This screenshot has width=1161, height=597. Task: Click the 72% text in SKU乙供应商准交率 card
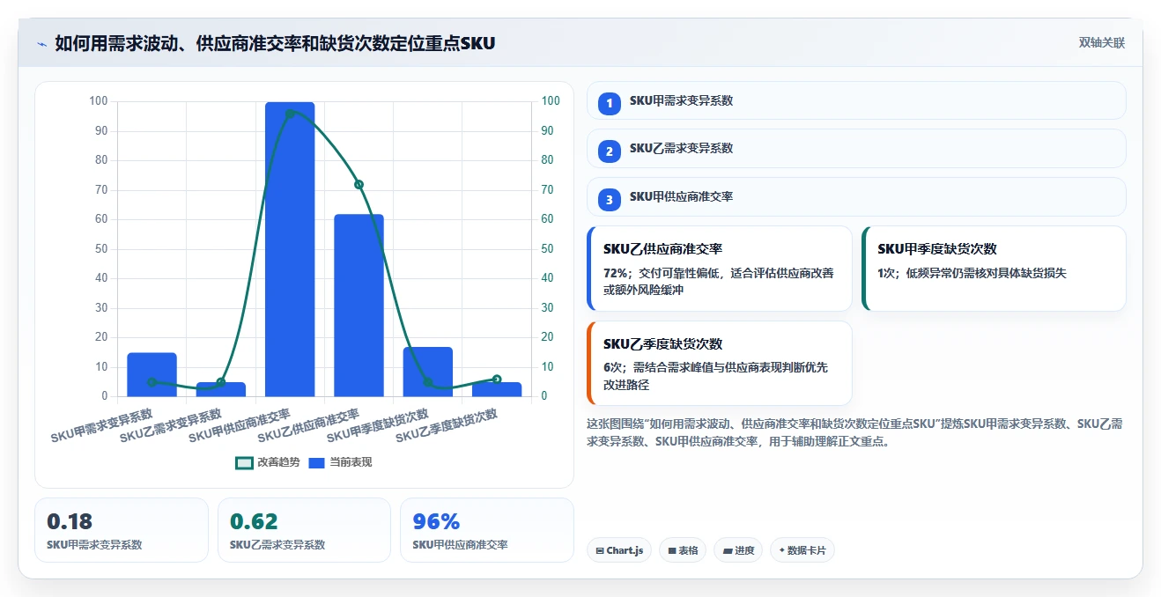pyautogui.click(x=614, y=273)
